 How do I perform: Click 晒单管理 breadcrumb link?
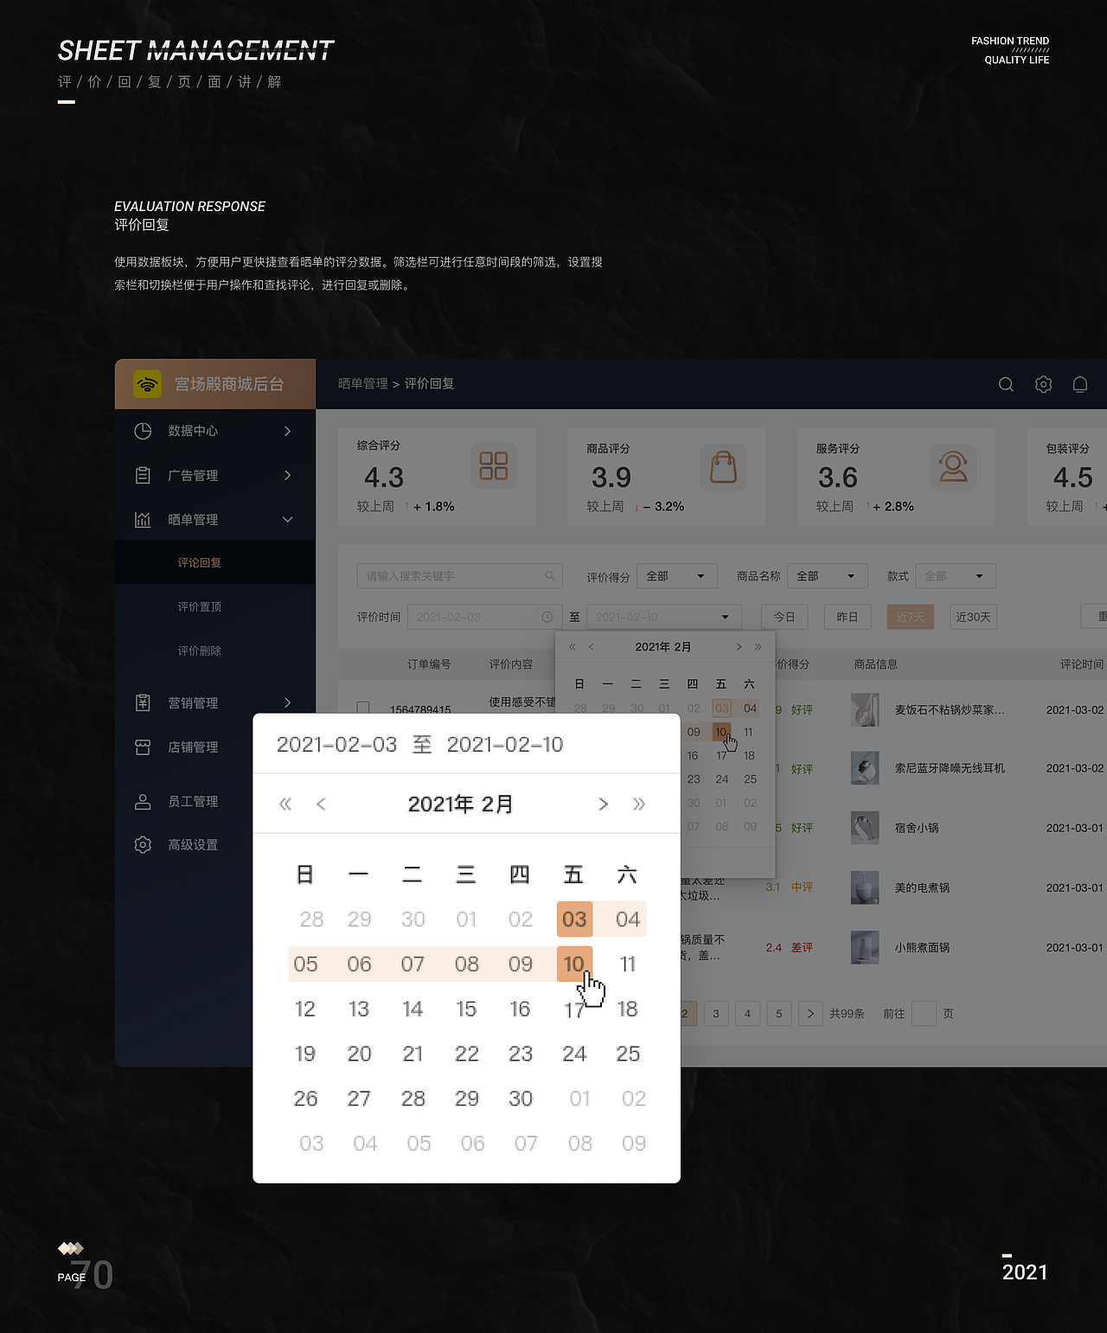coord(363,383)
